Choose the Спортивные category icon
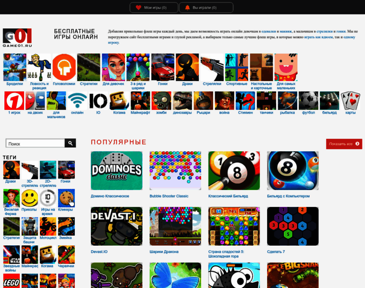The image size is (365, 288). click(237, 67)
